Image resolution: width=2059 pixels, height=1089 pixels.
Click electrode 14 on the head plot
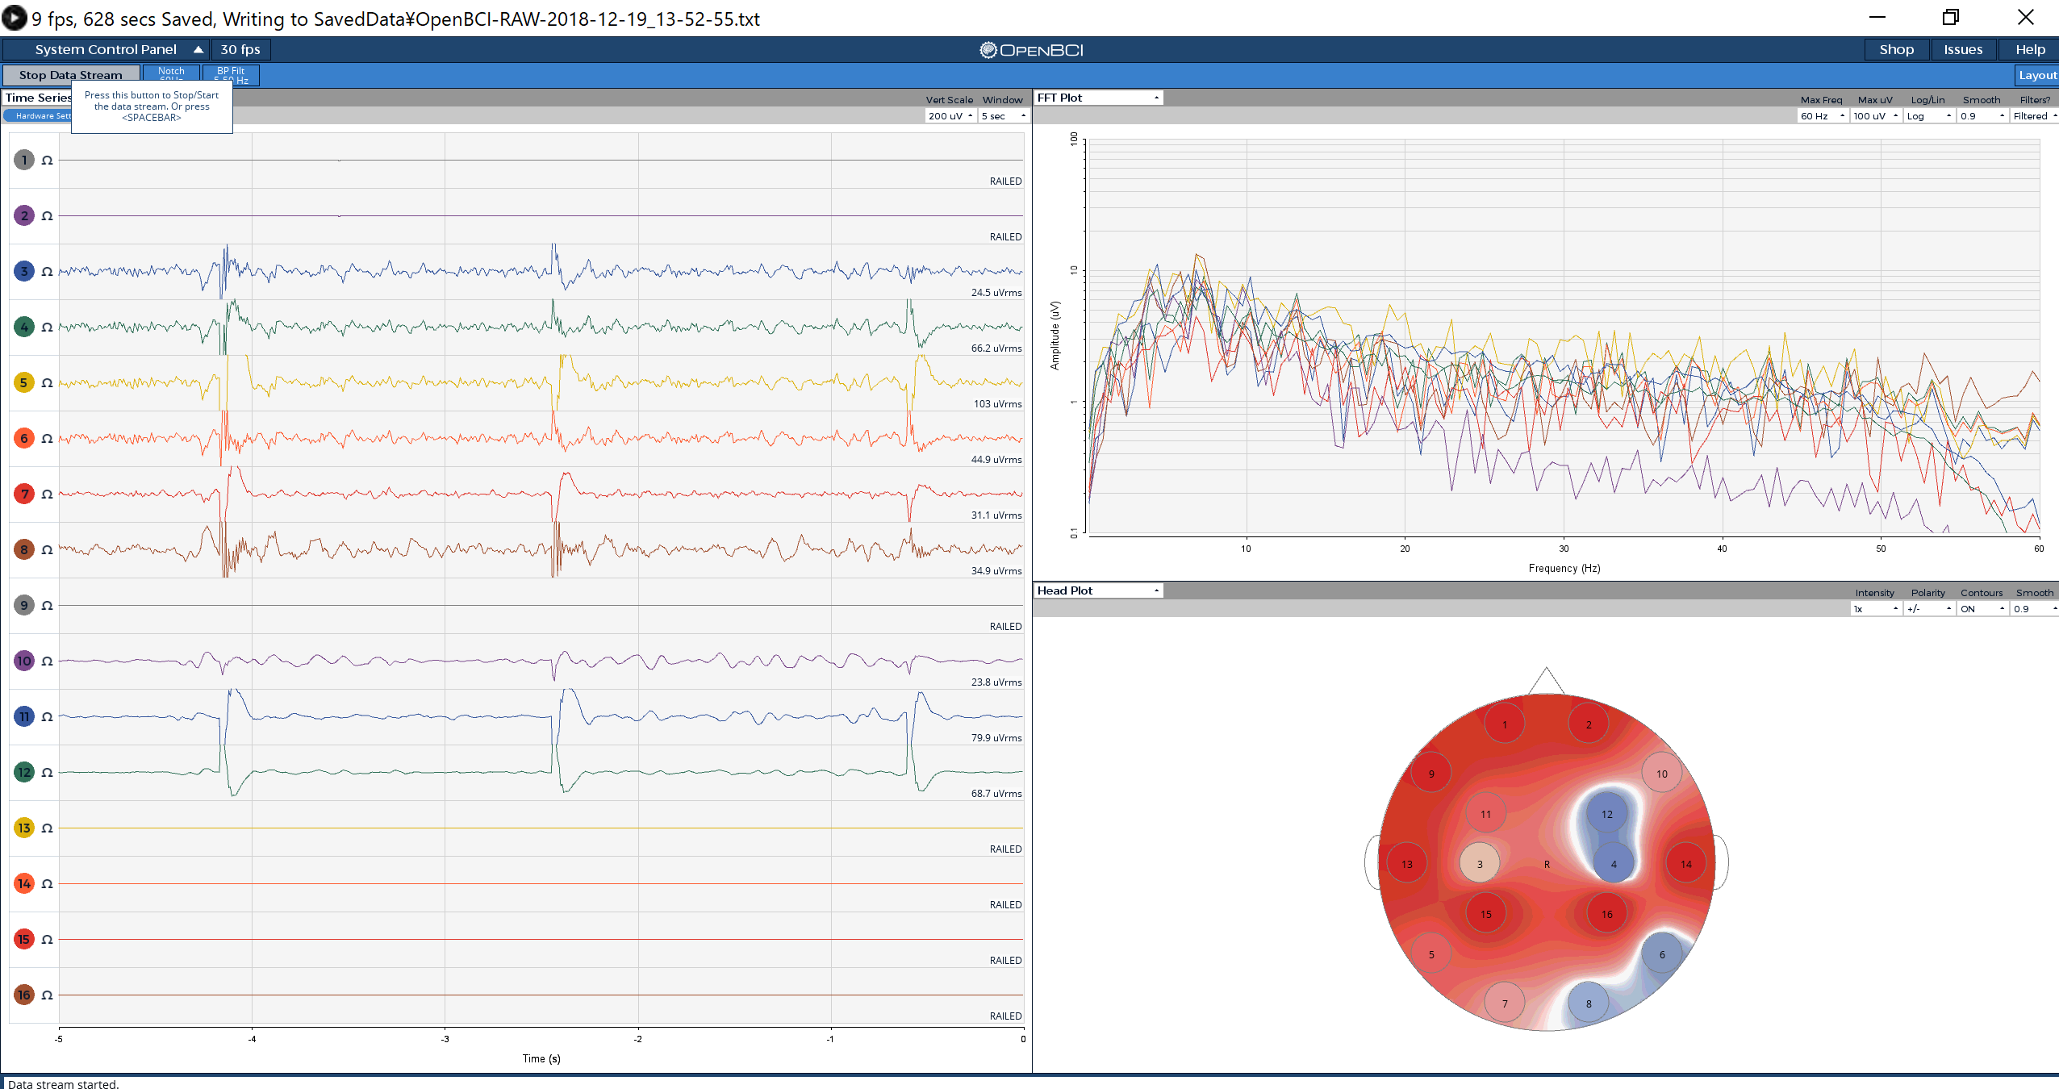[1685, 864]
